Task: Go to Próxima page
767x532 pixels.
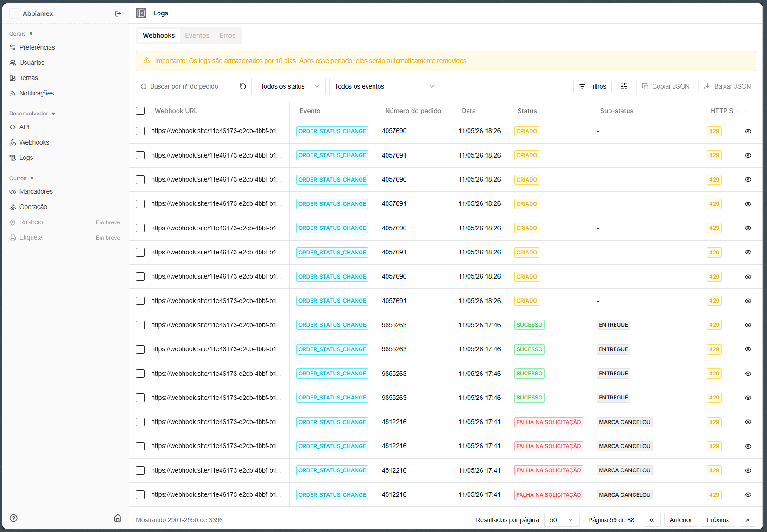Action: [718, 520]
